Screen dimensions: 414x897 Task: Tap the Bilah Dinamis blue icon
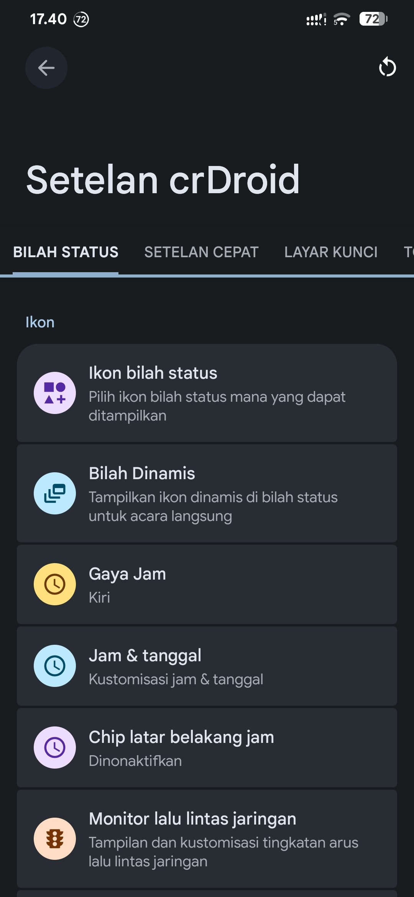(x=55, y=493)
